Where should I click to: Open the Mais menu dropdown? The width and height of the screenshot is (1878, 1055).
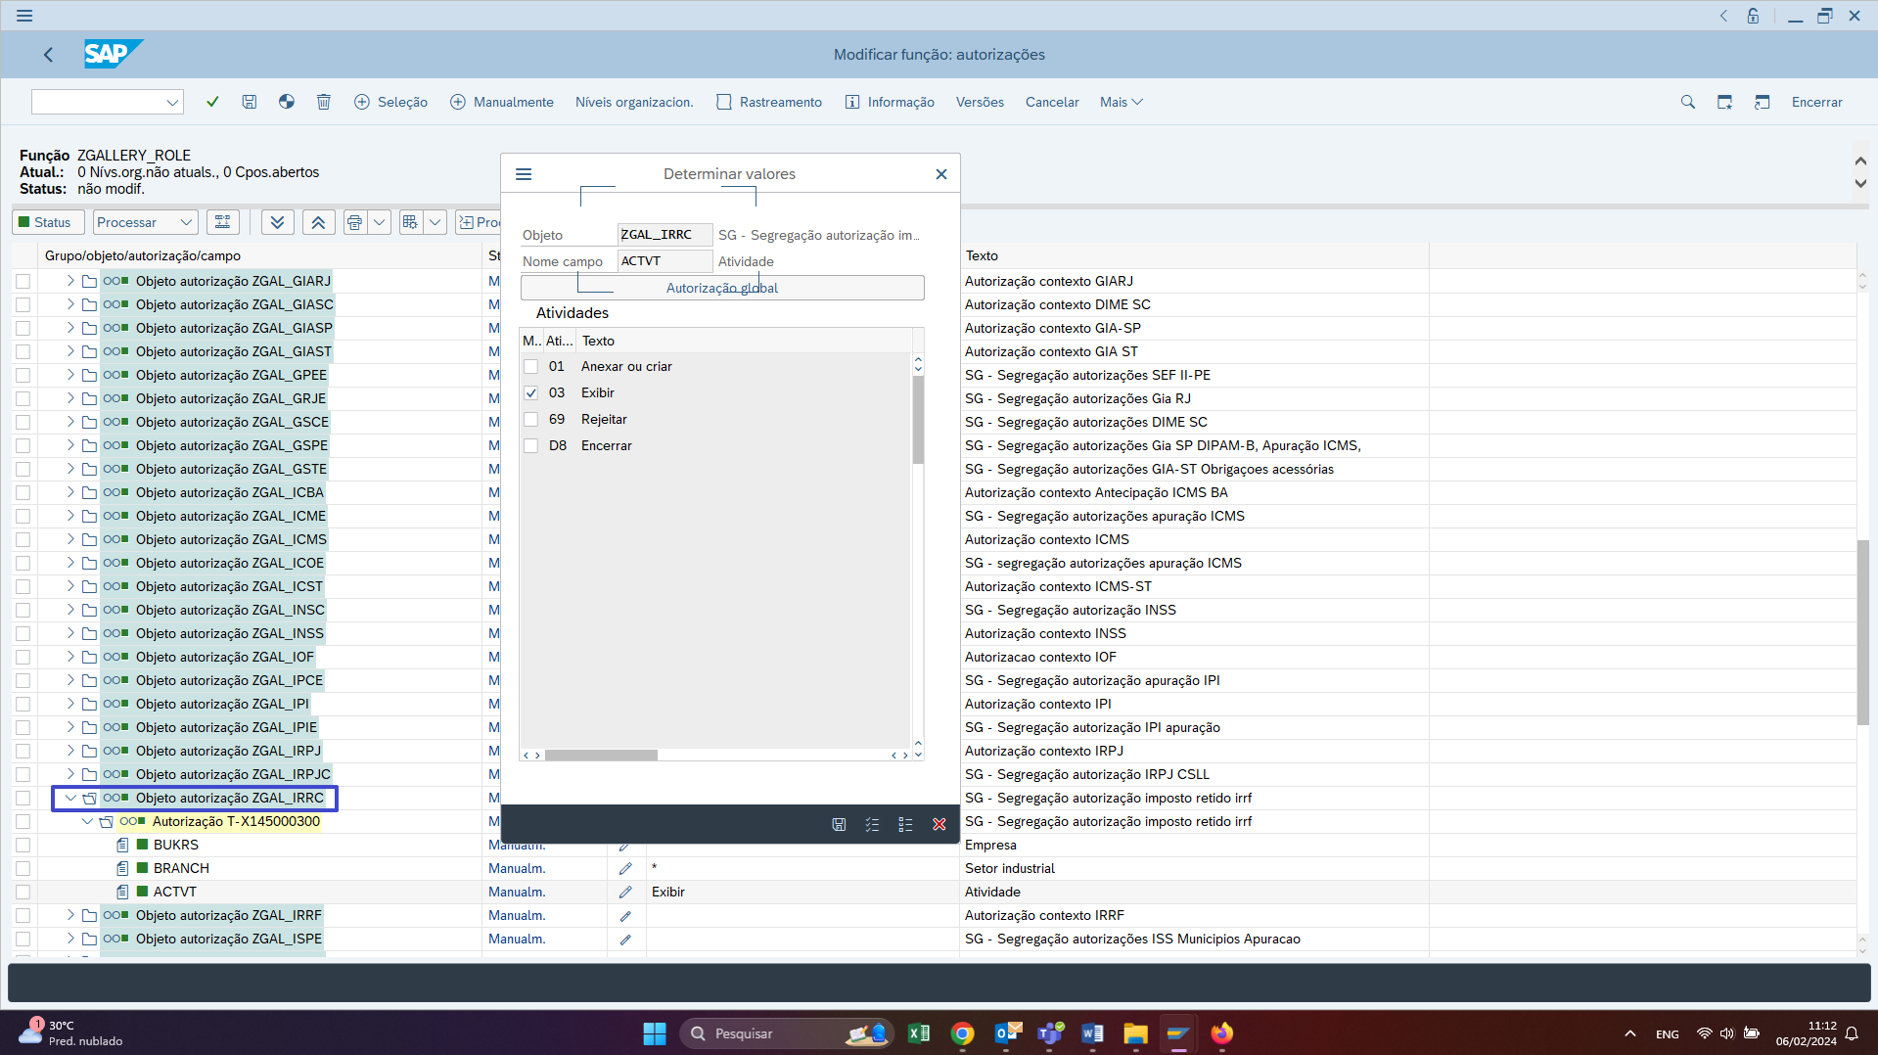coord(1121,102)
